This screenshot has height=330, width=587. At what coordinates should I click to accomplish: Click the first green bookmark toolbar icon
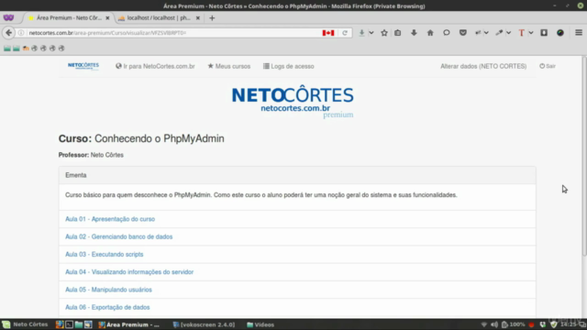click(7, 49)
